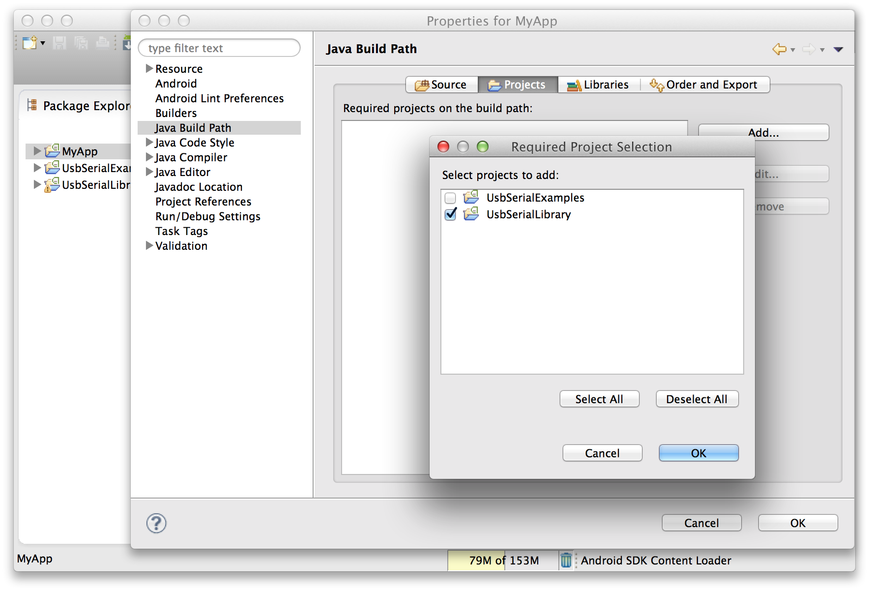The height and width of the screenshot is (591, 869).
Task: Select Javadoc Location item
Action: 199,187
